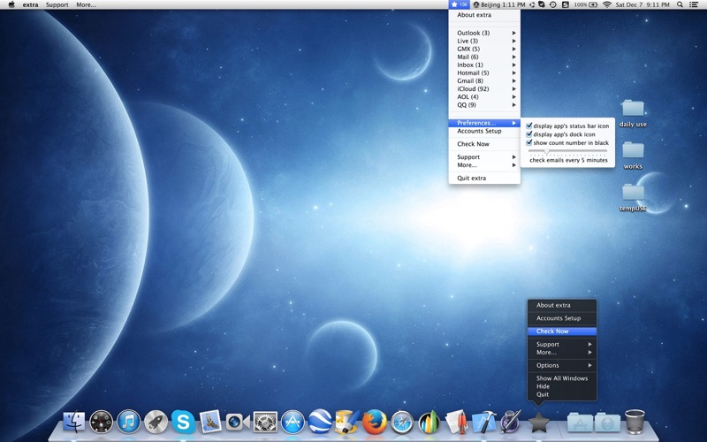Click the extra star icon in the Dock
Image resolution: width=707 pixels, height=442 pixels.
click(x=538, y=423)
